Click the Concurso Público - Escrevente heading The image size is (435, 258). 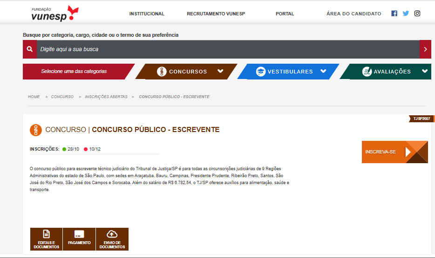pyautogui.click(x=156, y=130)
